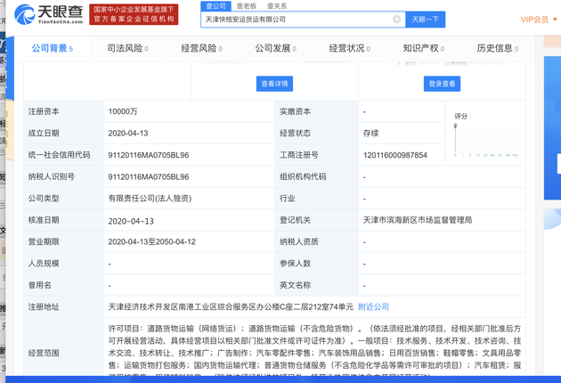The width and height of the screenshot is (561, 383).
Task: Select the 经营状态 value 存续
Action: [x=370, y=134]
